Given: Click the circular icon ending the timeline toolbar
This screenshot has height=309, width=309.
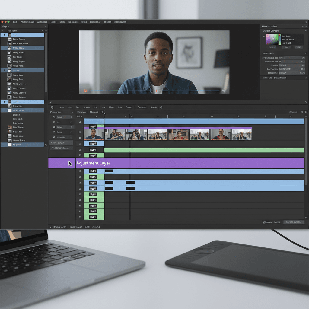Looking at the screenshot, I should coord(161,107).
